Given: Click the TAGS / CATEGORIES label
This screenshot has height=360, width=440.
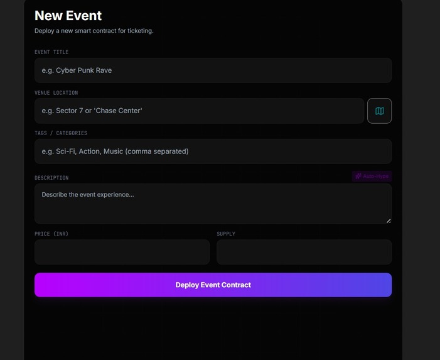Looking at the screenshot, I should pos(61,133).
